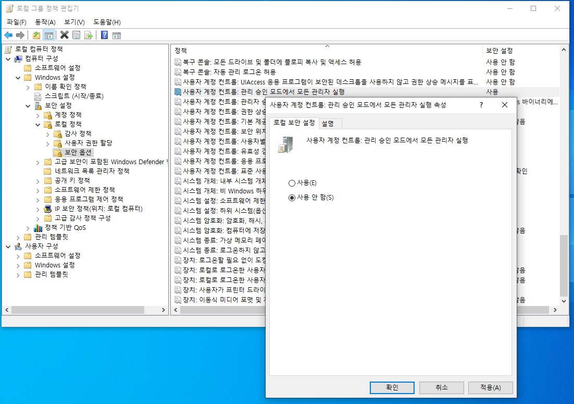Select 네트워크 목록 관리자 정책 in the tree

pyautogui.click(x=92, y=172)
